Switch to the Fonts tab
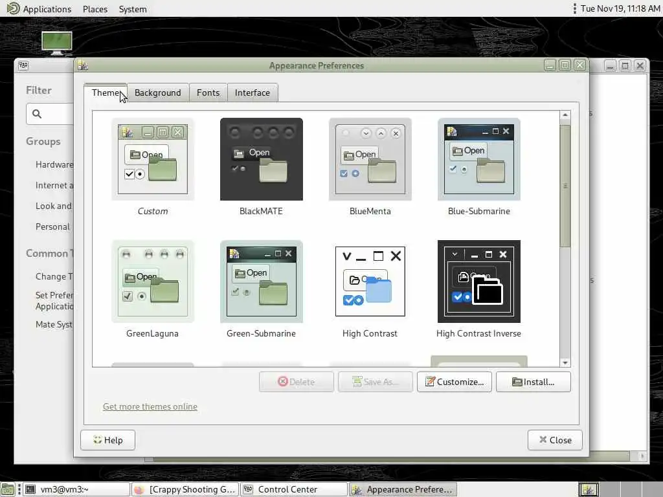 (x=208, y=93)
